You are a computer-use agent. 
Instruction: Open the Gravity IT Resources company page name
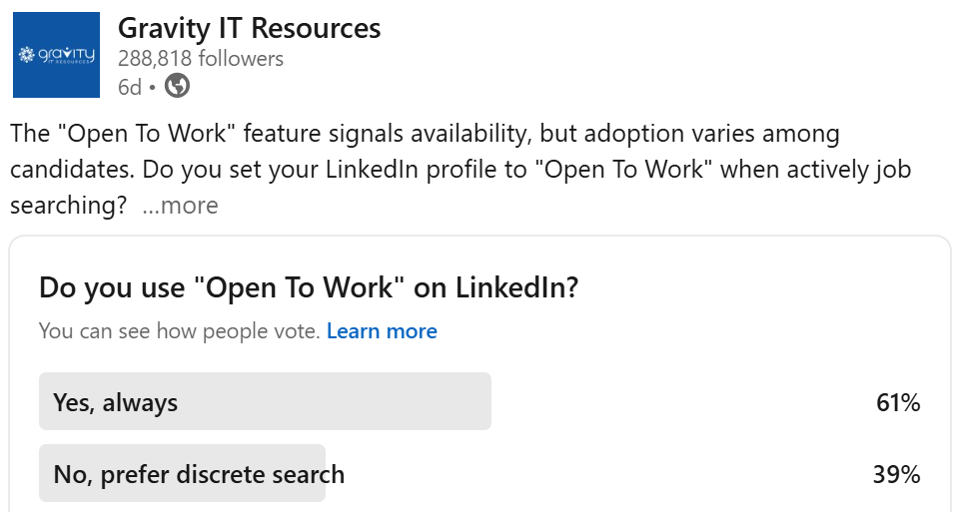(x=249, y=28)
